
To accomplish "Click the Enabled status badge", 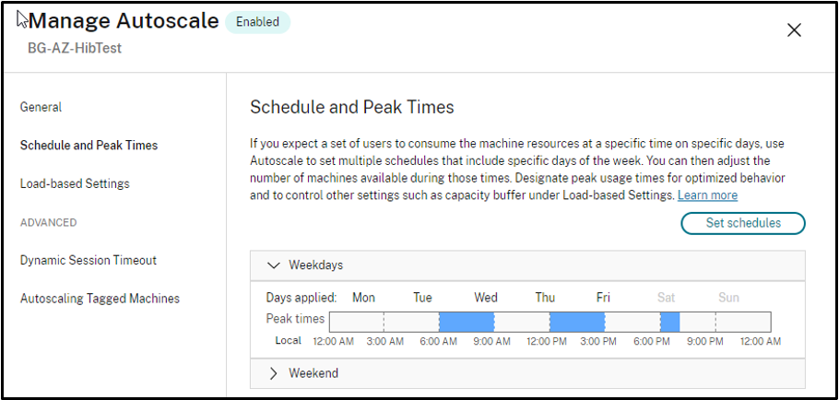I will 257,22.
